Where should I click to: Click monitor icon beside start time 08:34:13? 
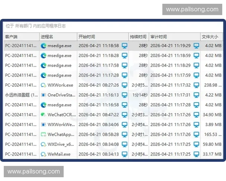coord(125,154)
